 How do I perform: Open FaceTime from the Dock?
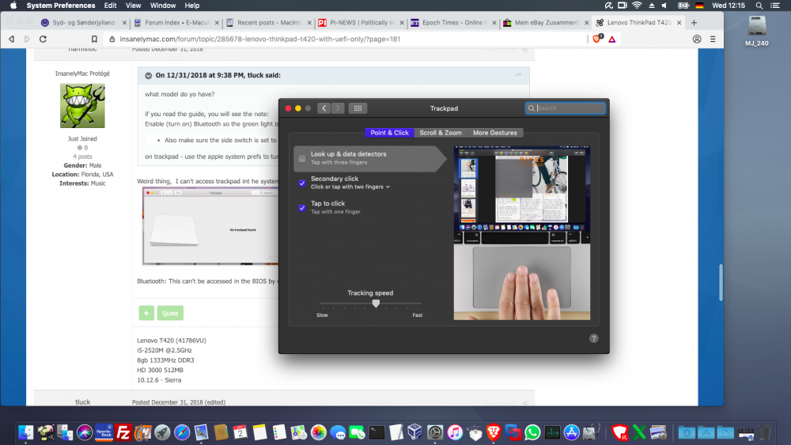pyautogui.click(x=358, y=432)
